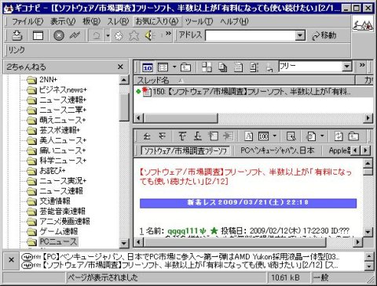Click the 移動 go button
Viewport: 377px width, 286px height.
324,35
